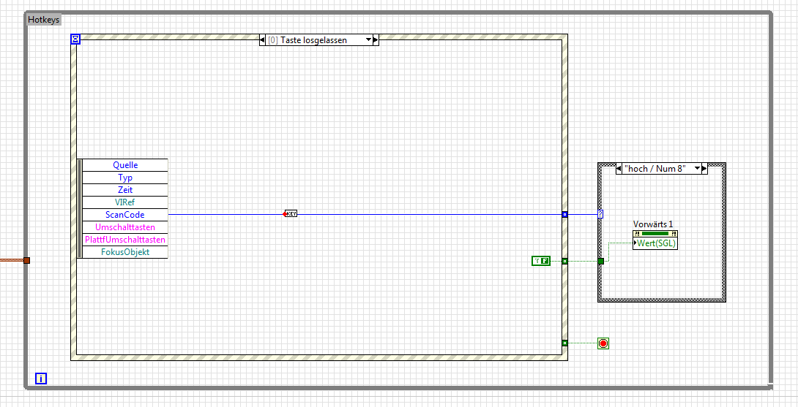The height and width of the screenshot is (407, 798).
Task: Select the Vorwärts 1 property node header
Action: coord(655,234)
